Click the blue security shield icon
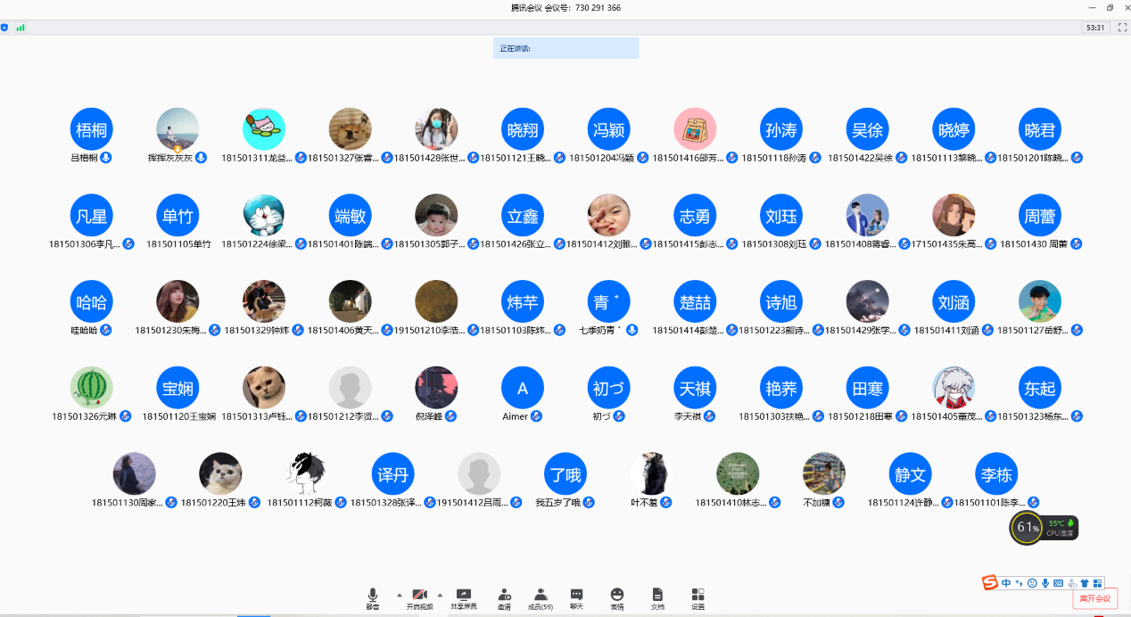The height and width of the screenshot is (617, 1131). [5, 28]
